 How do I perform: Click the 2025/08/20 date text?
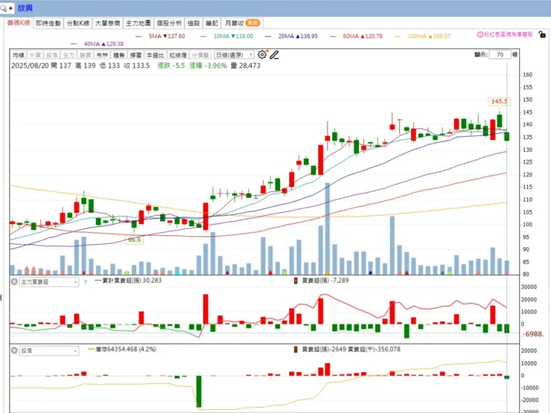pyautogui.click(x=30, y=65)
